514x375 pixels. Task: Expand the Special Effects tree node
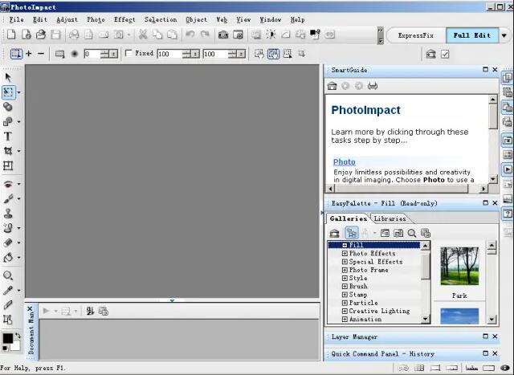pyautogui.click(x=345, y=262)
